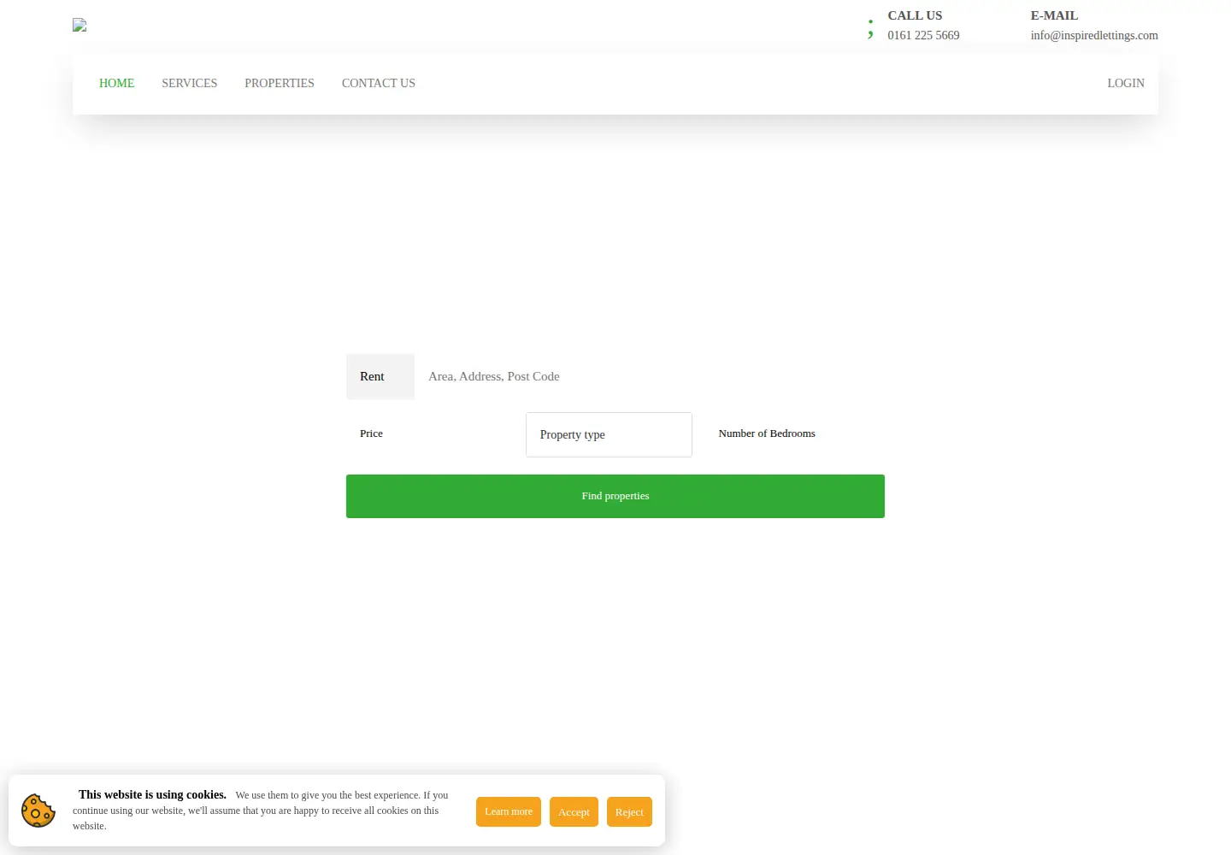Image resolution: width=1231 pixels, height=855 pixels.
Task: Click the E-MAIL heading
Action: 1054,15
